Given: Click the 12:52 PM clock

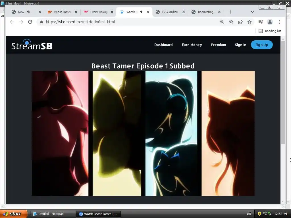Looking at the screenshot, I should click(280, 214).
